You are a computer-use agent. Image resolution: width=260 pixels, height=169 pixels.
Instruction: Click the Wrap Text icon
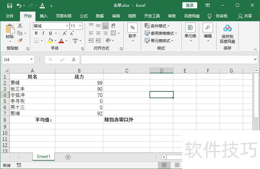coord(113,26)
